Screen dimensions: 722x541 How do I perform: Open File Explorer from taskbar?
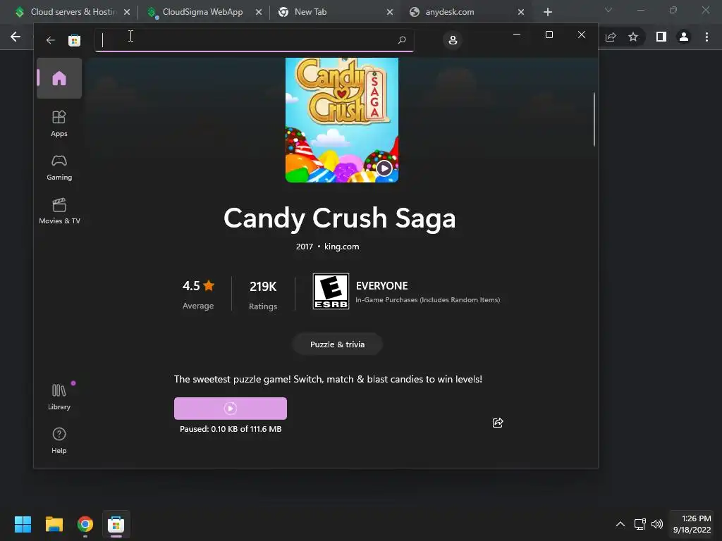(54, 524)
